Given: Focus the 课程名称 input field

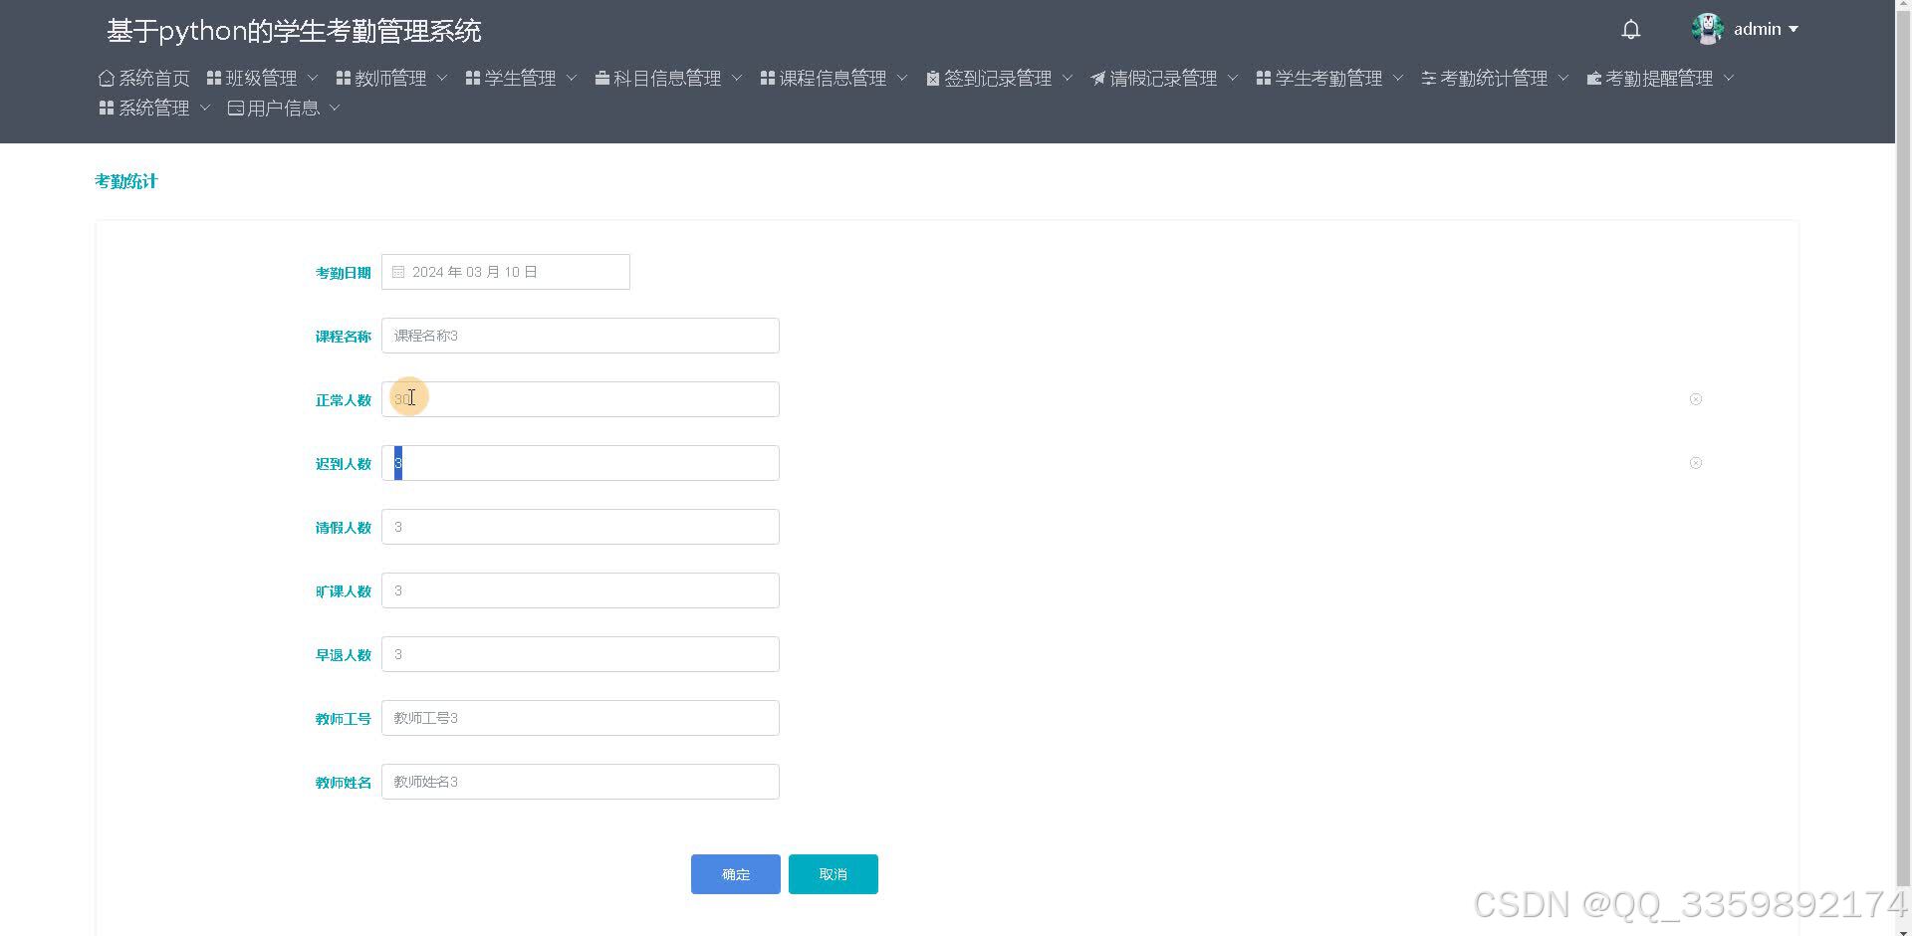Looking at the screenshot, I should pos(581,336).
